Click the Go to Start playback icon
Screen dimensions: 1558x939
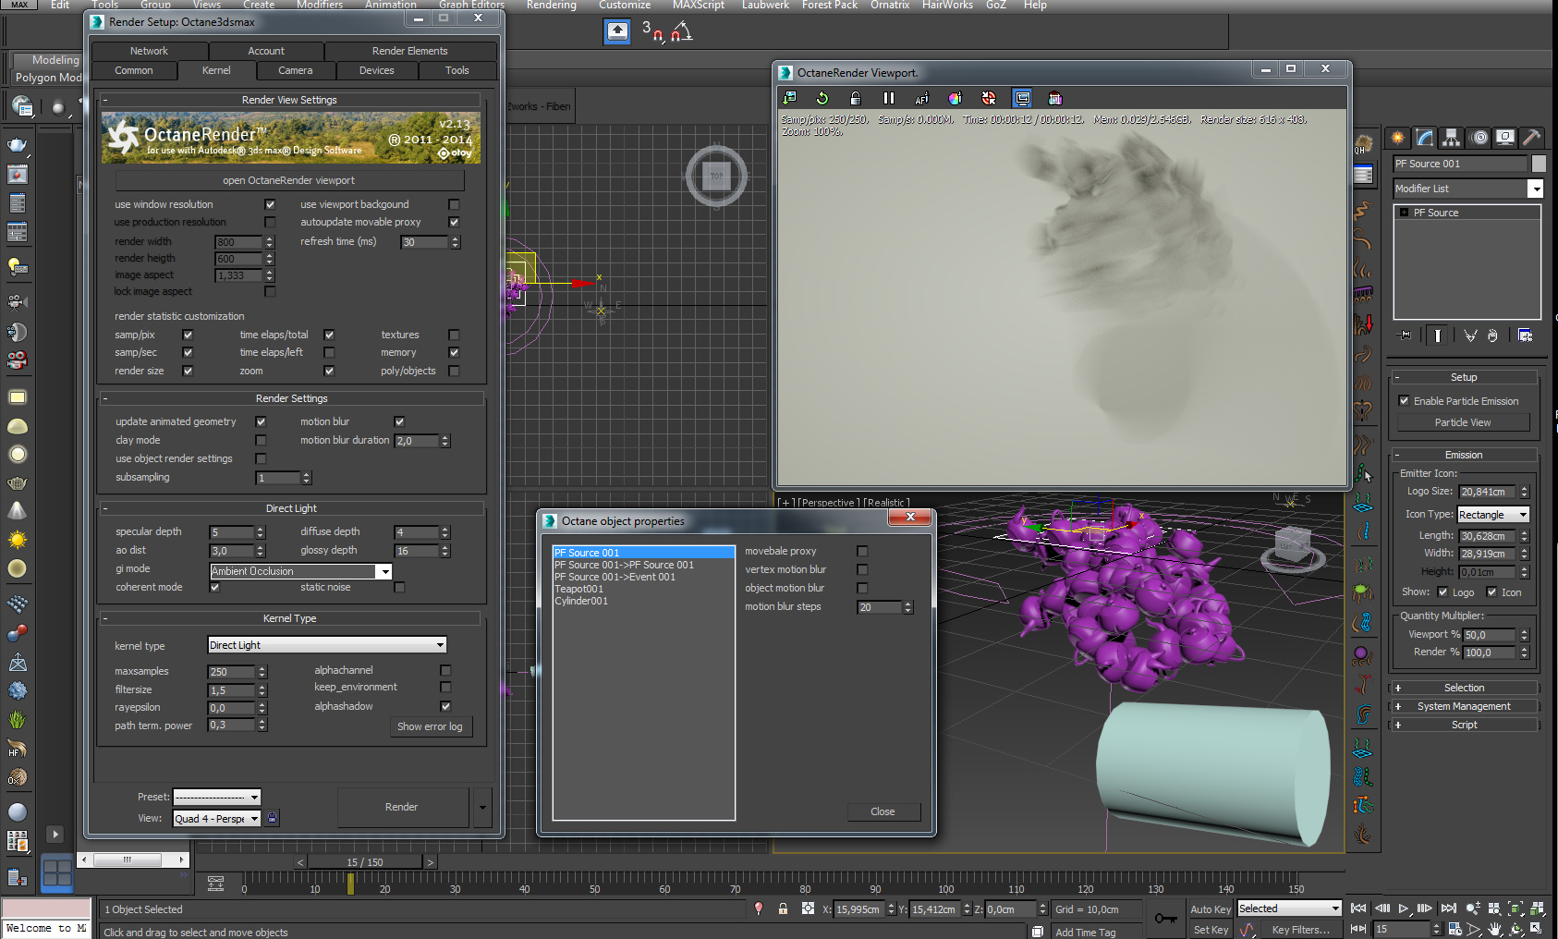pyautogui.click(x=1358, y=909)
